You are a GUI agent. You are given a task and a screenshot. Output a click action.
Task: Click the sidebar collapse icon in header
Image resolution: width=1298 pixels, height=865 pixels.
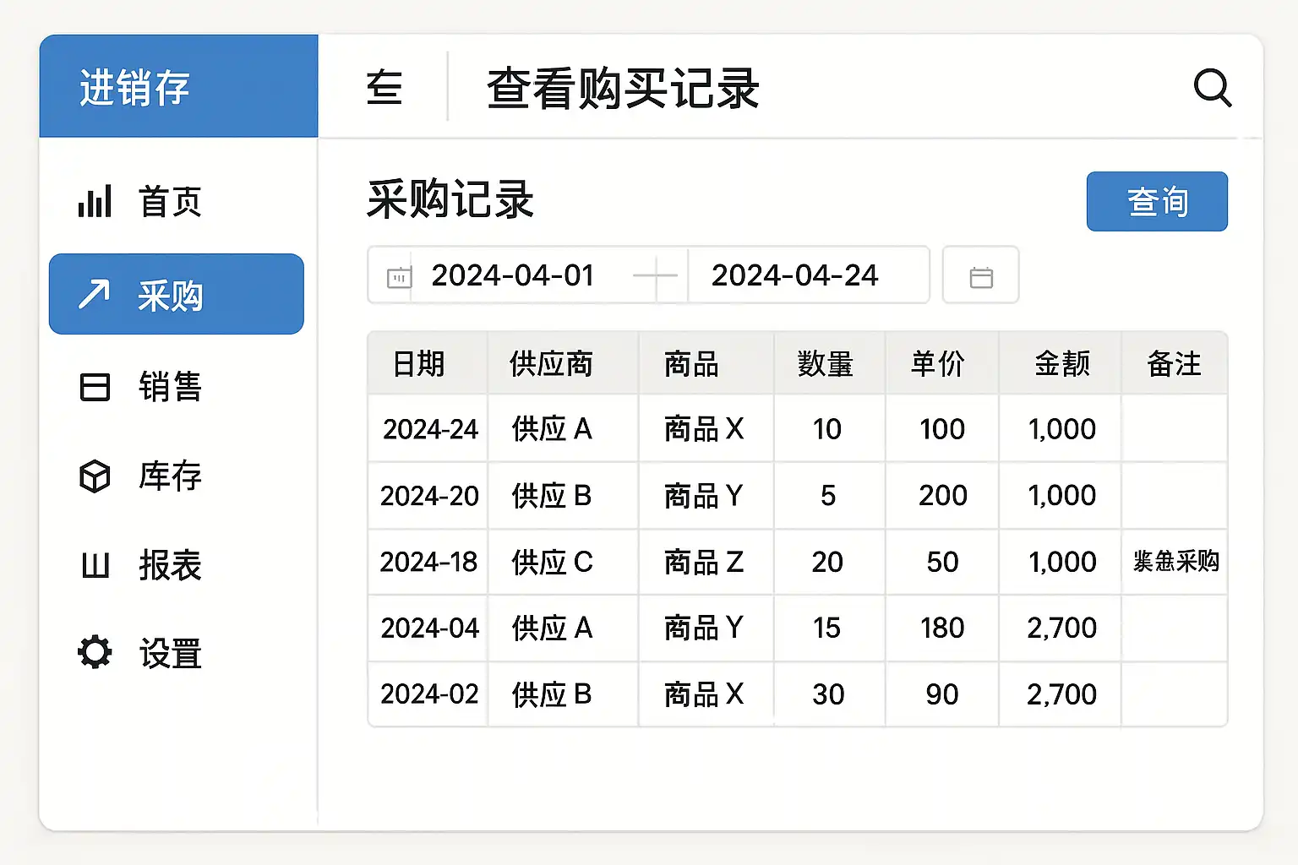click(x=384, y=88)
